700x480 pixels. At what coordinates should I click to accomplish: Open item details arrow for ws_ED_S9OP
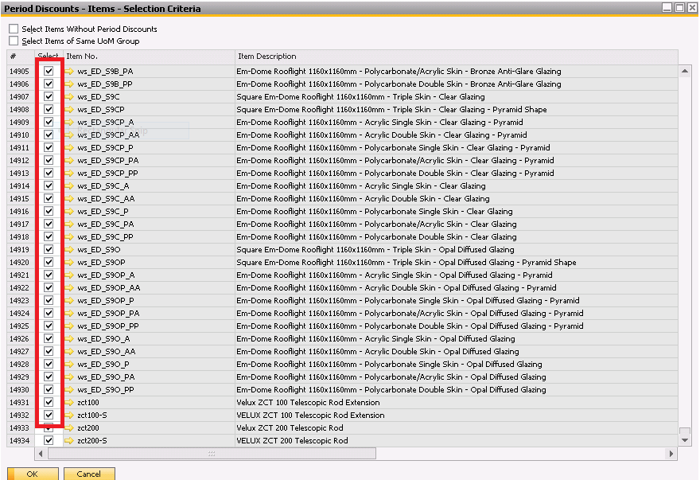(x=69, y=263)
